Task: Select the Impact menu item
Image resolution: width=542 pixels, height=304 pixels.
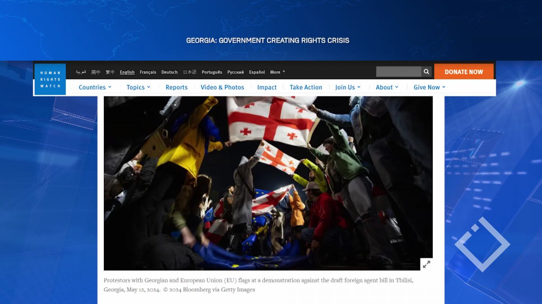Action: tap(267, 87)
